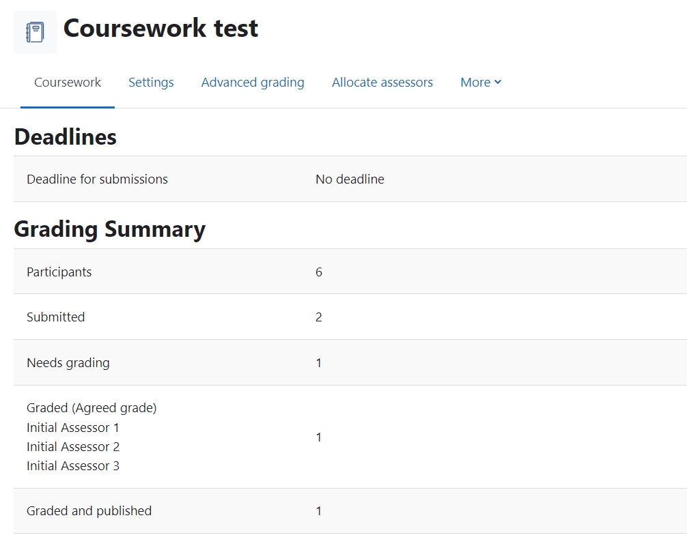Screen dimensions: 687x535
Task: Click the Initial Assessor 1 text
Action: (72, 427)
